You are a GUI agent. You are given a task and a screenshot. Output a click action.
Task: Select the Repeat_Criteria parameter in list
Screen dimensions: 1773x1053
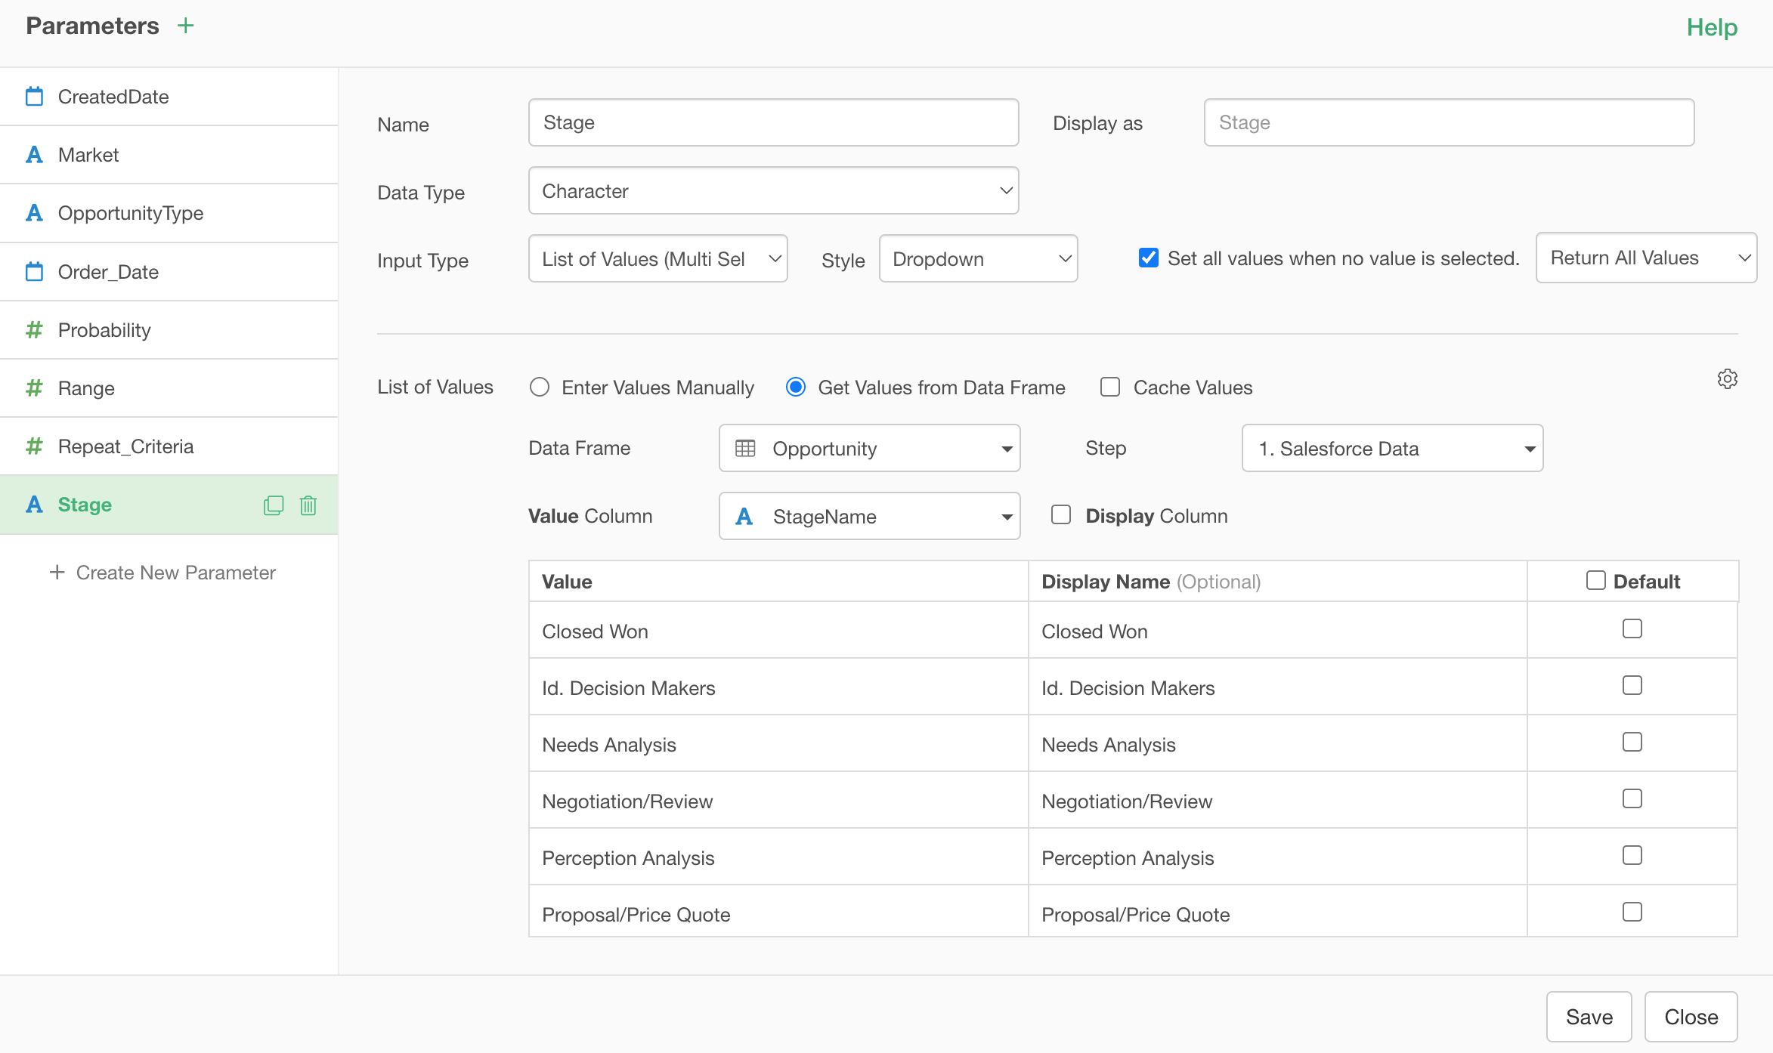126,446
